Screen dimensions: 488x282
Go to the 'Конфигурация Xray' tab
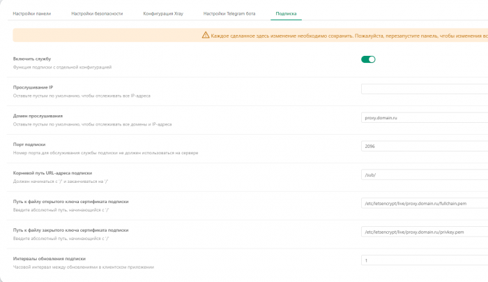click(x=164, y=13)
